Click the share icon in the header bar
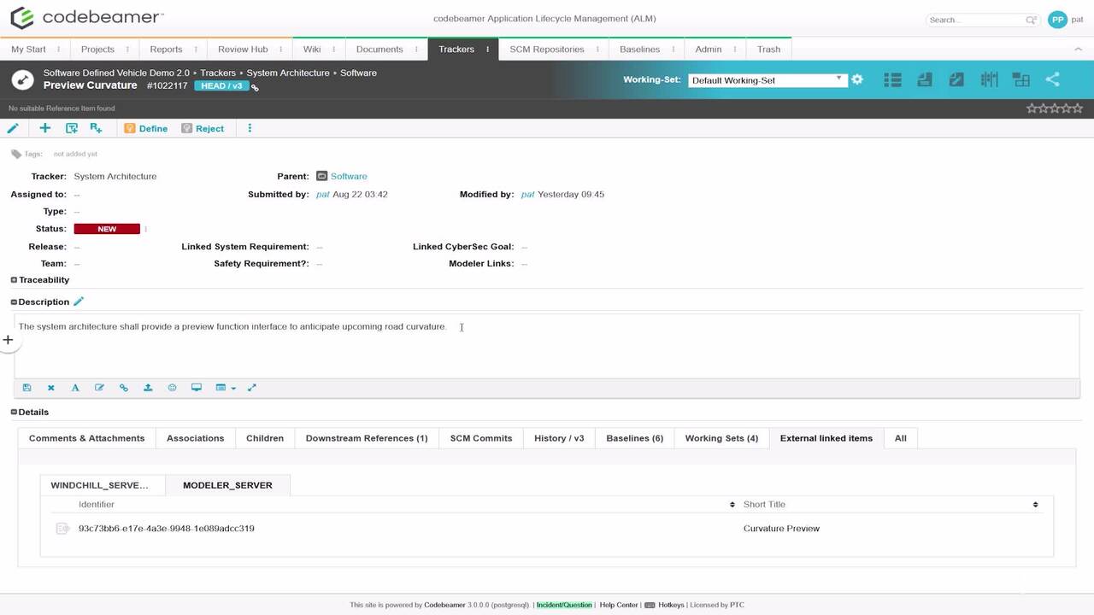The height and width of the screenshot is (615, 1094). coord(1052,79)
